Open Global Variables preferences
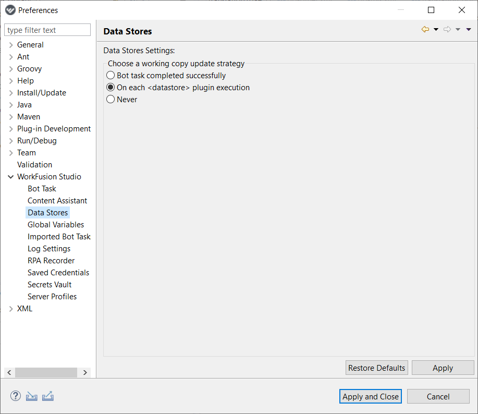The image size is (478, 414). pyautogui.click(x=56, y=225)
